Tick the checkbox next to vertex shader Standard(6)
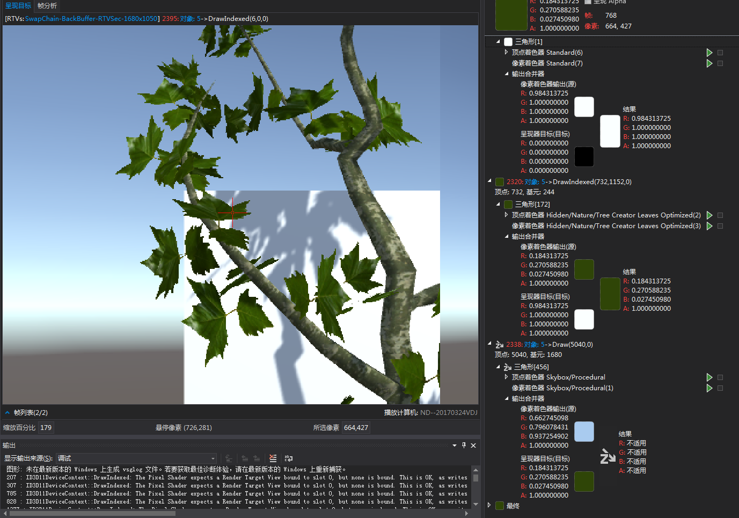This screenshot has width=739, height=518. (720, 53)
